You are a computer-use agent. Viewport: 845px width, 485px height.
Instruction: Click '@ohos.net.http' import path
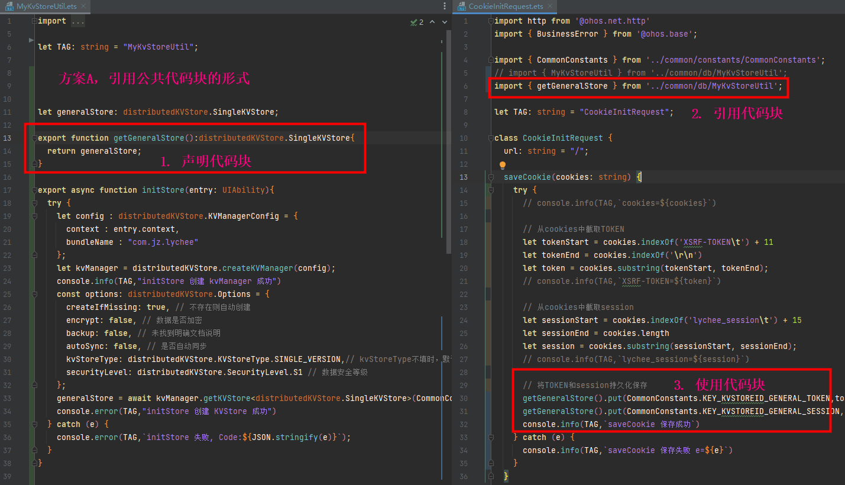click(613, 21)
